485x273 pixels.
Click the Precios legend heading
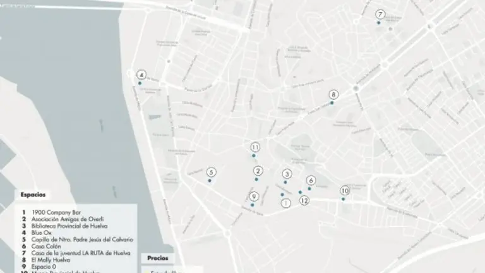(158, 258)
